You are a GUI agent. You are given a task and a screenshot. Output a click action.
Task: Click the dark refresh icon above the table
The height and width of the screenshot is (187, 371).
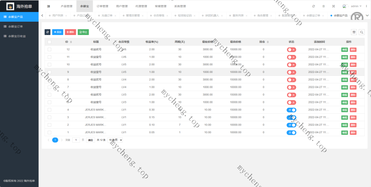[x=47, y=32]
